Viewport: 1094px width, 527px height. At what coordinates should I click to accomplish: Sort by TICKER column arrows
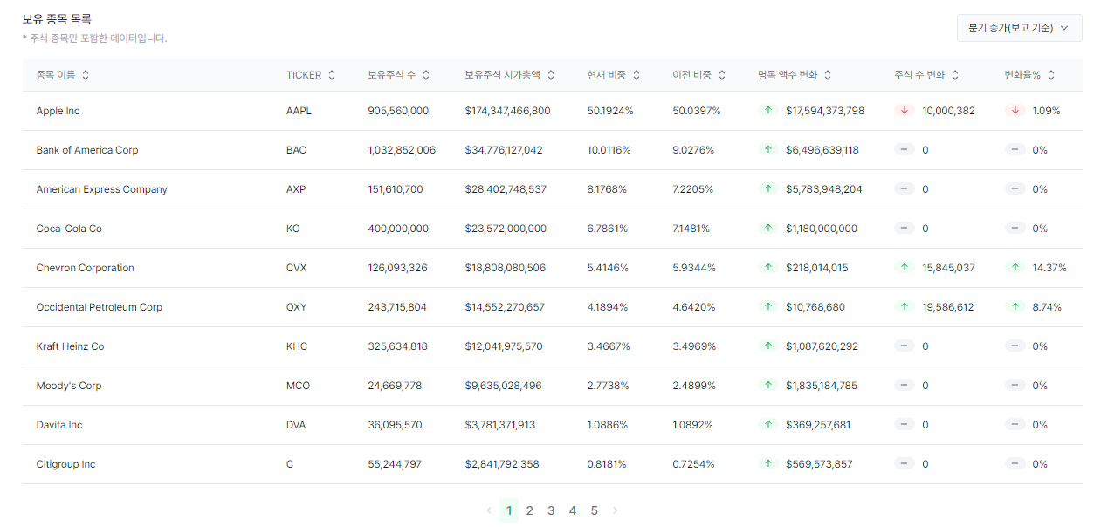coord(332,75)
